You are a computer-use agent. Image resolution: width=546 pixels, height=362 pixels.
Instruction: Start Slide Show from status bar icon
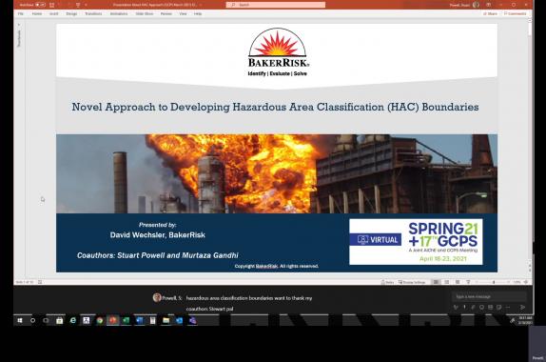click(x=468, y=282)
